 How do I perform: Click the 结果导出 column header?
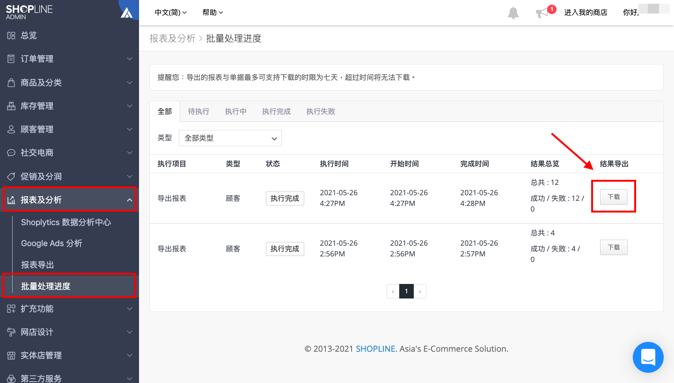pyautogui.click(x=614, y=164)
